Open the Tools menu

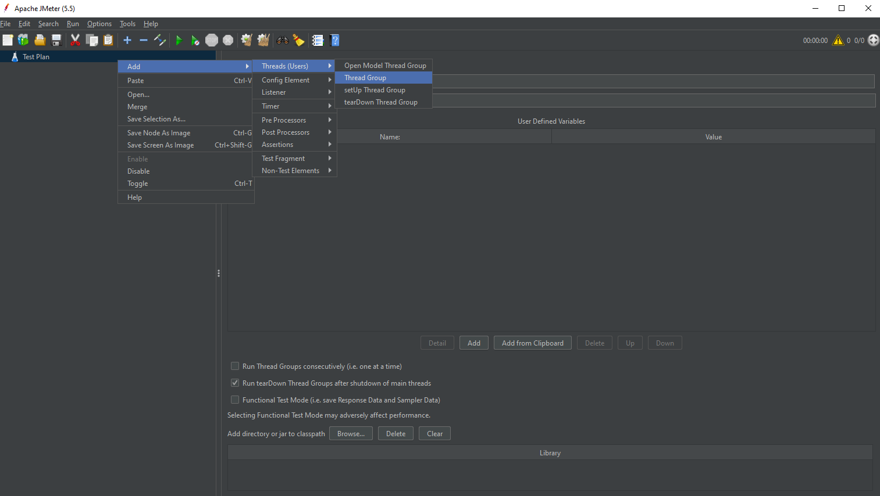pyautogui.click(x=127, y=24)
